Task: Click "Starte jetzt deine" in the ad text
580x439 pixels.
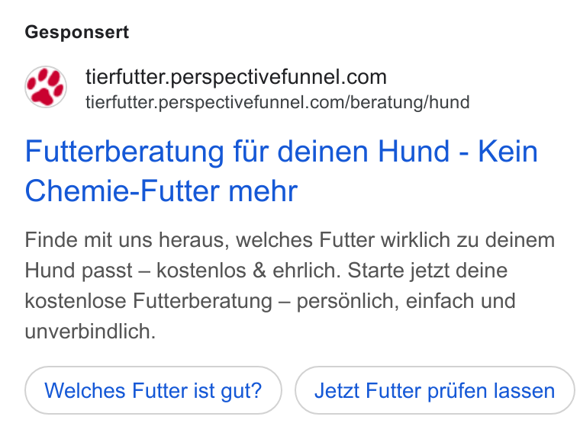Action: pyautogui.click(x=427, y=270)
